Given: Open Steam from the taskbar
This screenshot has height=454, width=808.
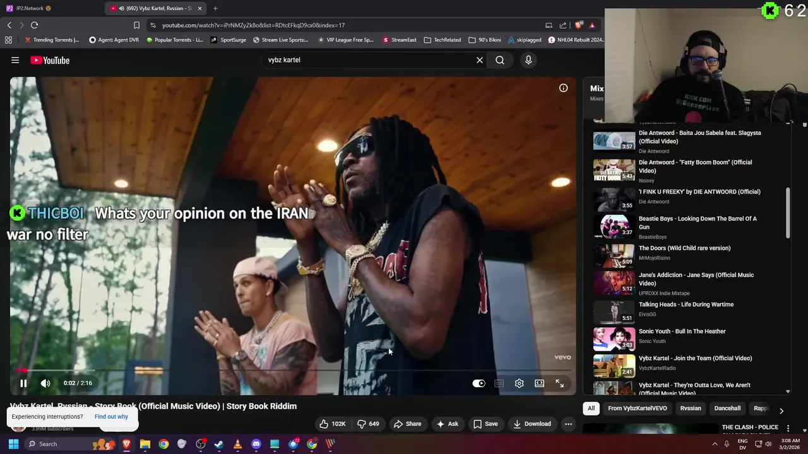Looking at the screenshot, I should pyautogui.click(x=219, y=444).
